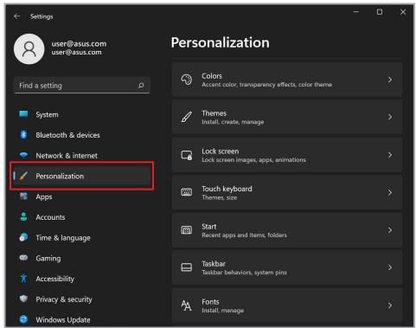
Task: Expand Colors settings via its chevron
Action: click(390, 80)
